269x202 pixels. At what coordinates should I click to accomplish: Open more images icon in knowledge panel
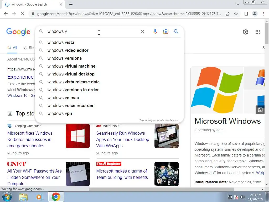260,110
